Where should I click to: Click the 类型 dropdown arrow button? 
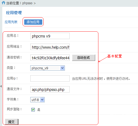click(x=62, y=68)
